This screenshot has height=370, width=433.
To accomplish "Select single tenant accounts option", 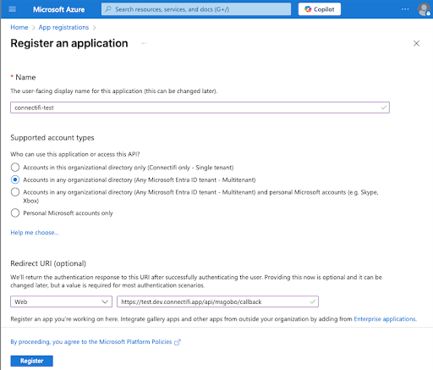I will coord(15,168).
